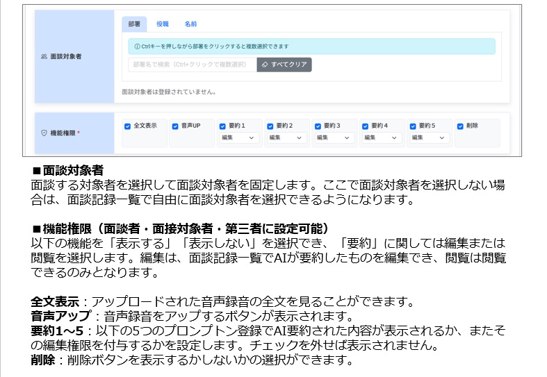Toggle the 音声UP checkbox

click(175, 126)
